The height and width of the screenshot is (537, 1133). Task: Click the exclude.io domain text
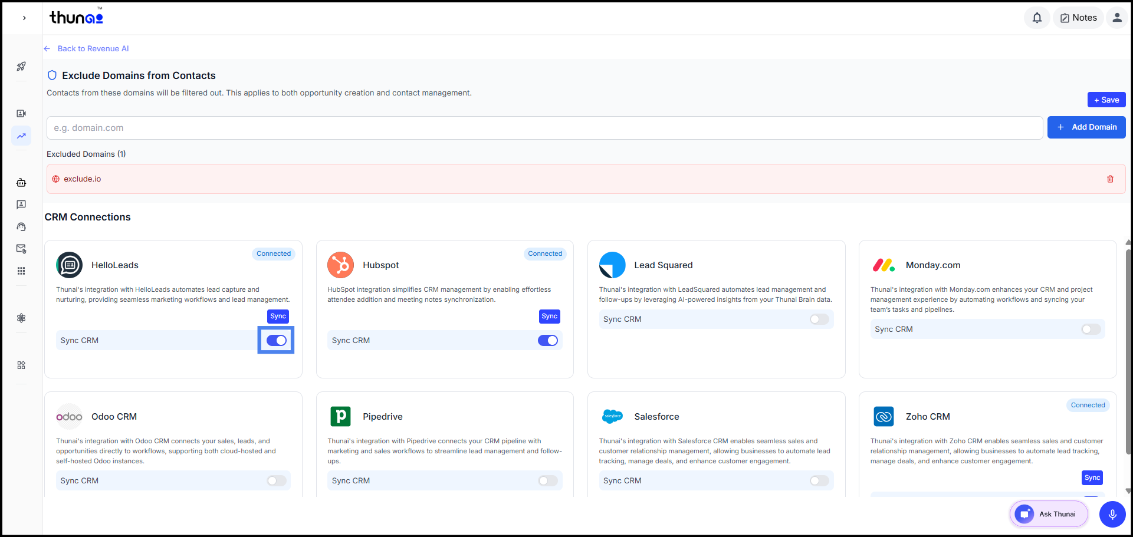pos(83,179)
